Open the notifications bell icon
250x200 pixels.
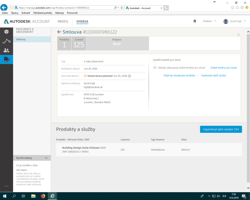pos(195,22)
